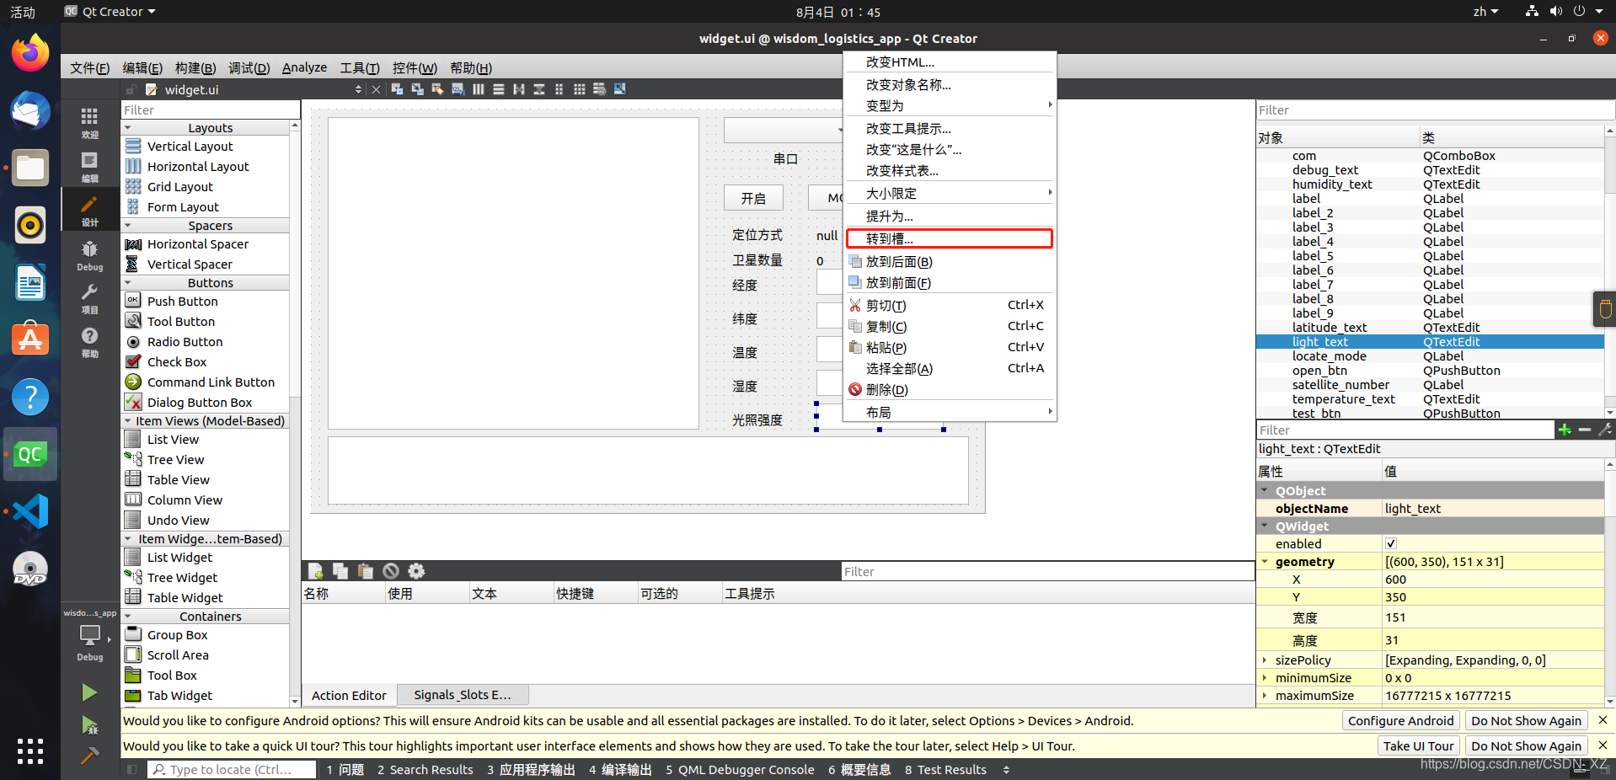Collapse the Containers category in widget box
Viewport: 1616px width, 780px height.
pyautogui.click(x=128, y=617)
